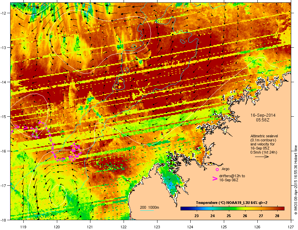
Task: Click the longitude axis label '127'
Action: tap(291, 227)
